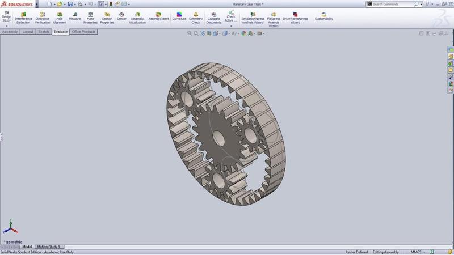Click the XYZ orientation triad
The height and width of the screenshot is (255, 454).
coord(10,227)
